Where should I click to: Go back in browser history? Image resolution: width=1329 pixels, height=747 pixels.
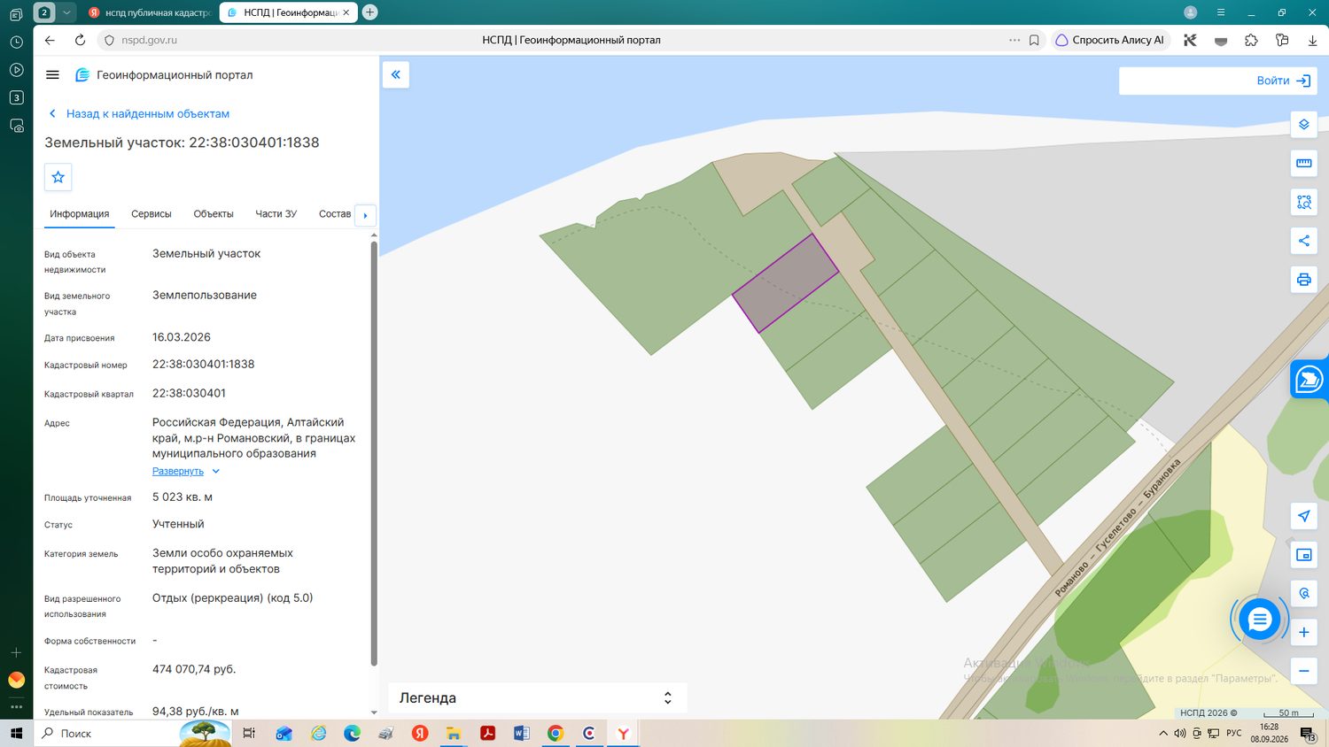click(x=50, y=40)
